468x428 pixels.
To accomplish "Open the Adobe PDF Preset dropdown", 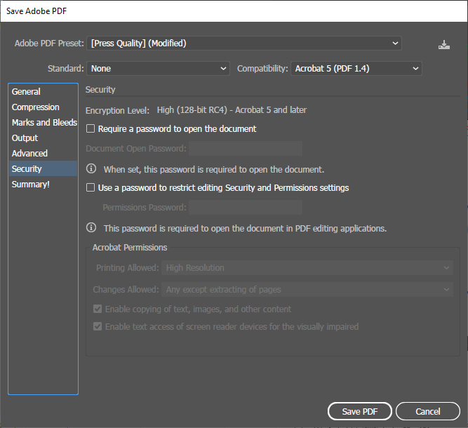I will (x=244, y=44).
